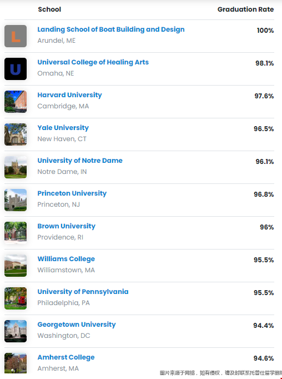Open the University of Pennsylvania thumbnail
This screenshot has height=379, width=282.
pos(16,298)
